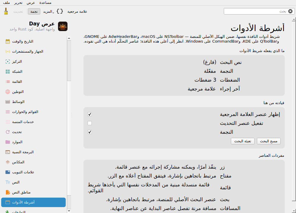Clear search field with the X icon

click(x=290, y=11)
